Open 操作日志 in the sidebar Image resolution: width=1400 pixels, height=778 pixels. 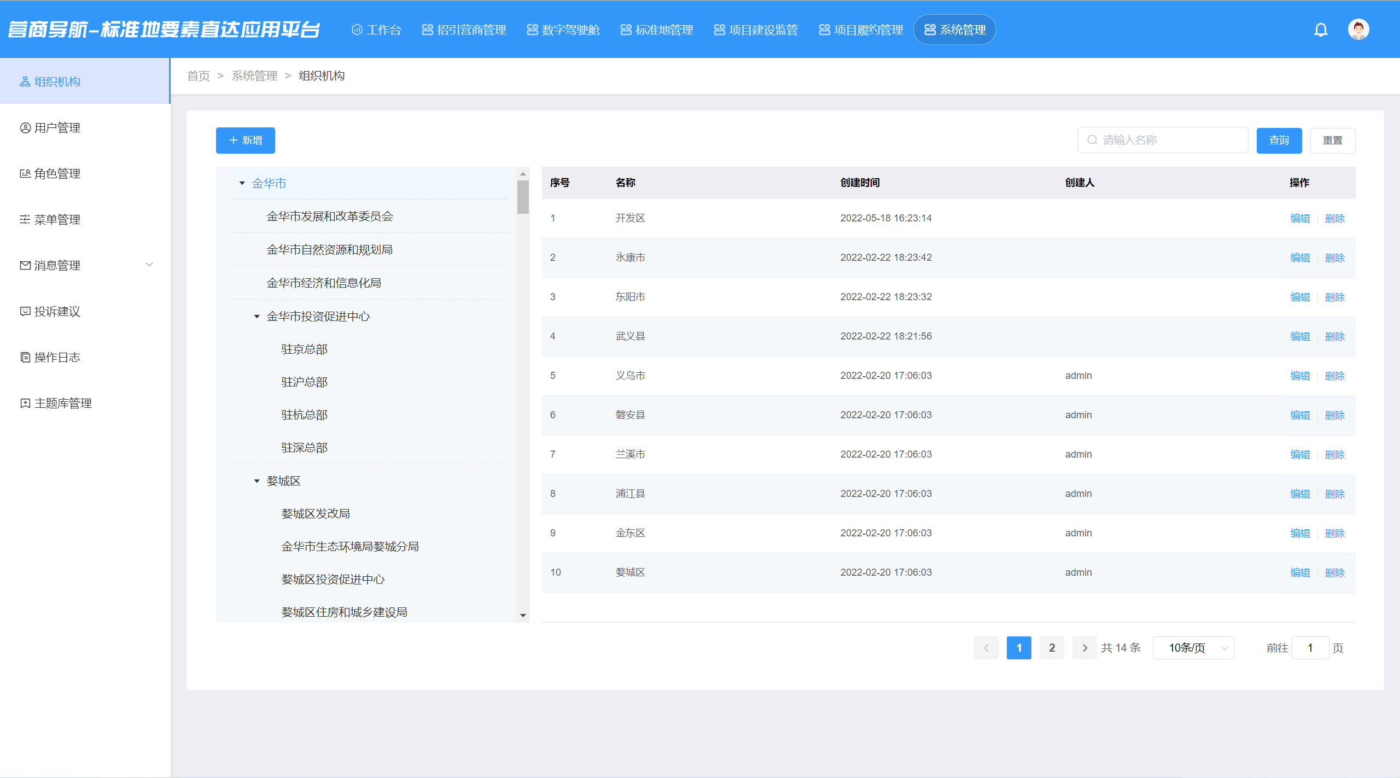pos(85,357)
